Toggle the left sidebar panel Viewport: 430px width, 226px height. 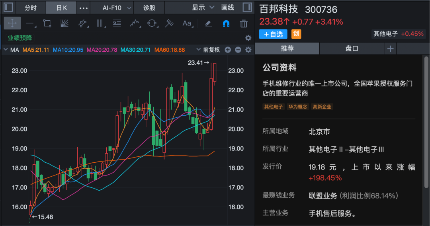tap(8, 8)
